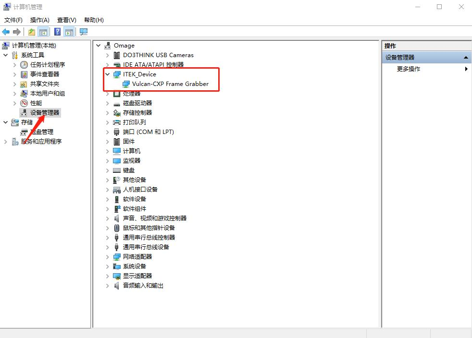Click the keyboard device icon
The height and width of the screenshot is (338, 472).
pos(117,170)
